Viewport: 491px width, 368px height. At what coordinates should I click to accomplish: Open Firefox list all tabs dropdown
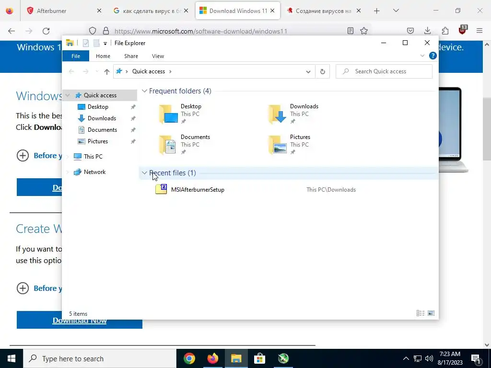point(396,11)
